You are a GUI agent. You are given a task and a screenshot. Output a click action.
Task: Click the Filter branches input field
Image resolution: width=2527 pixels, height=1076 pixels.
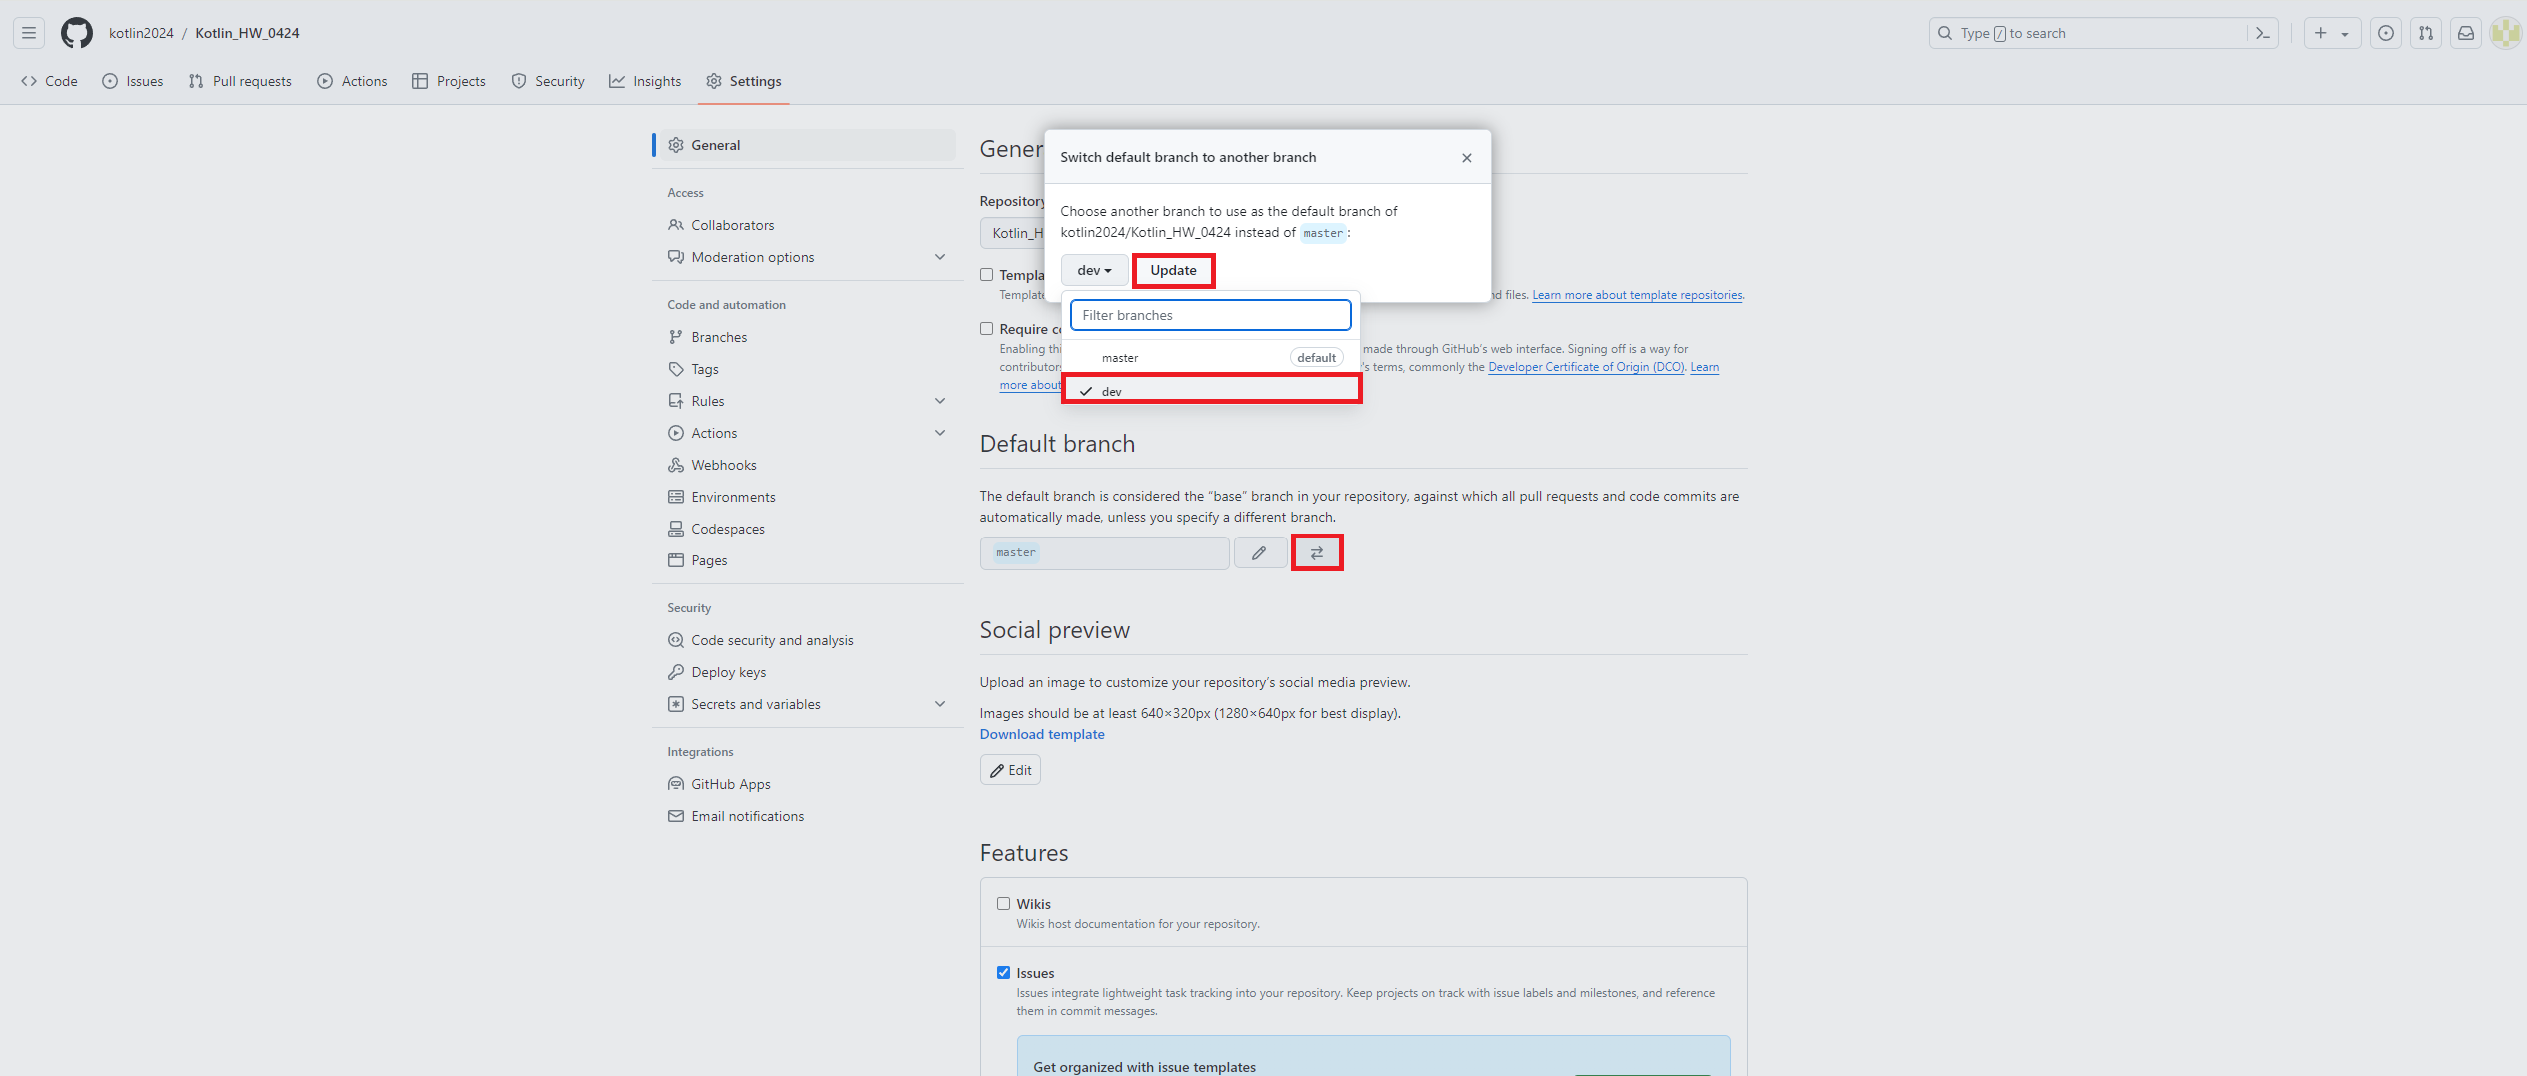pyautogui.click(x=1211, y=315)
